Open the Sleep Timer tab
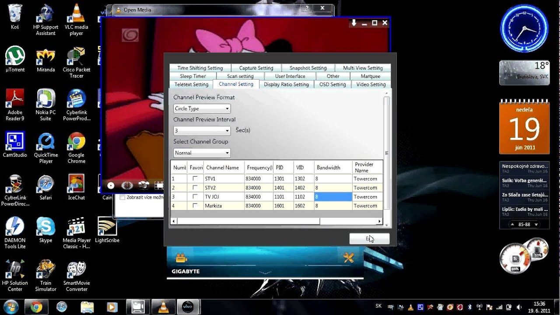Viewport: 560px width, 315px height. pos(193,76)
